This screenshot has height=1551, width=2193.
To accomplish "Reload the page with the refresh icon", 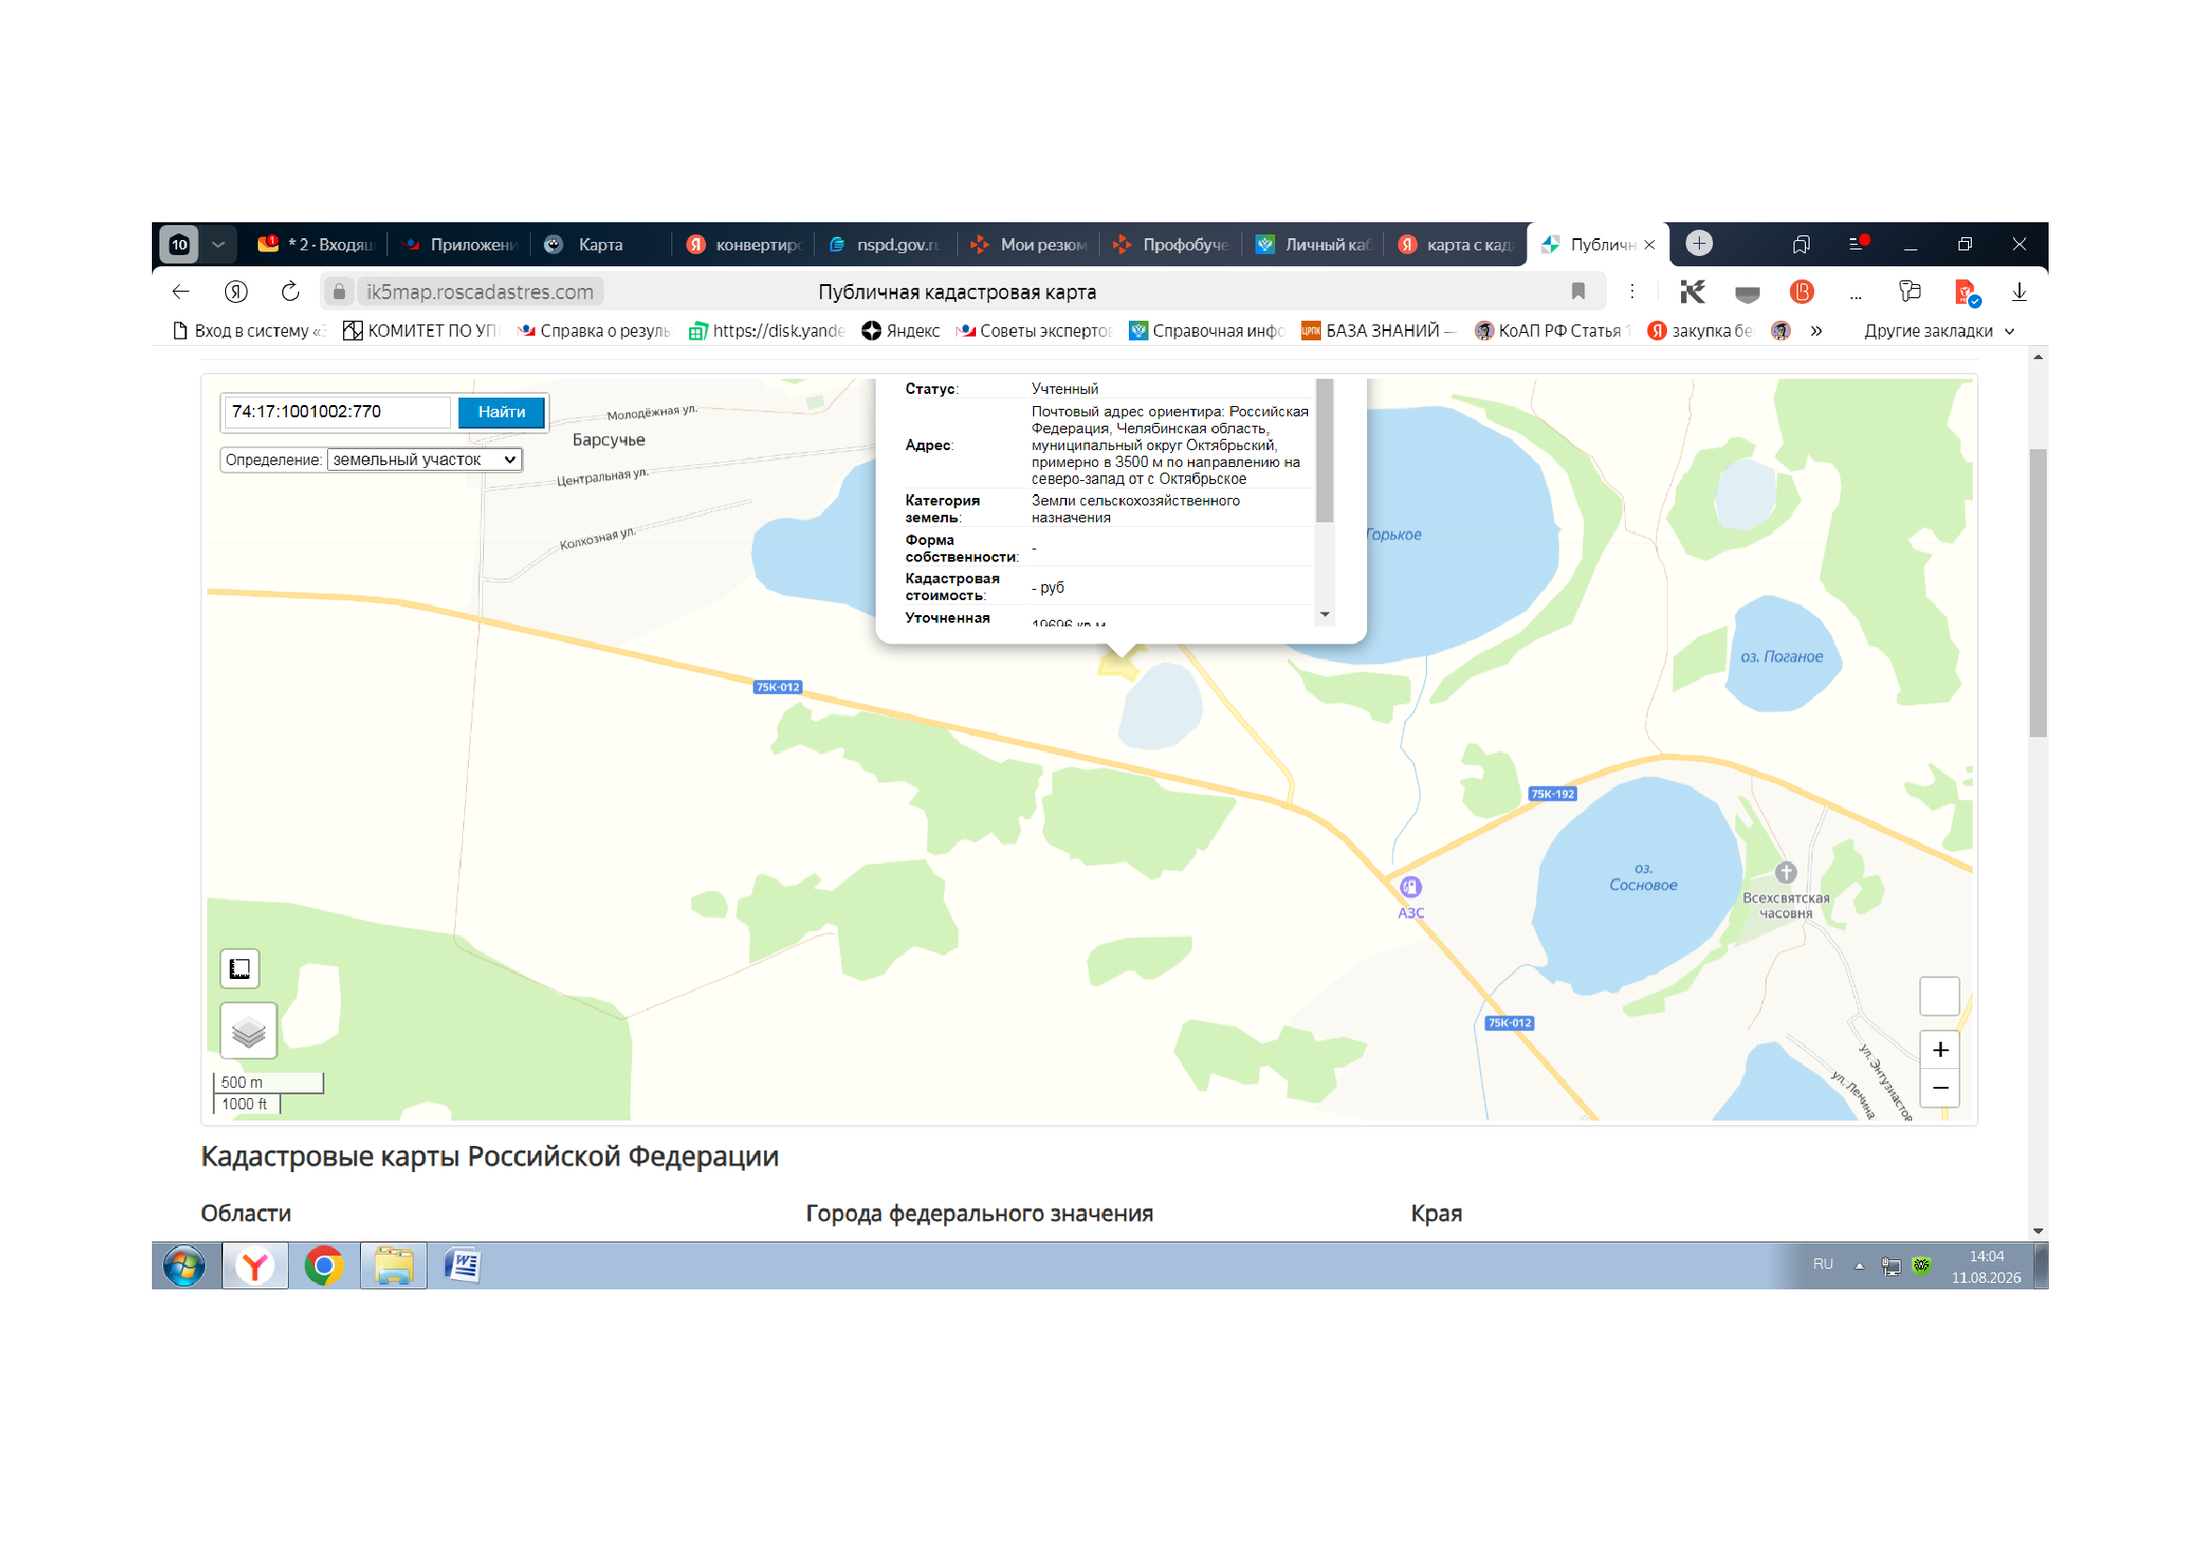I will tap(291, 292).
